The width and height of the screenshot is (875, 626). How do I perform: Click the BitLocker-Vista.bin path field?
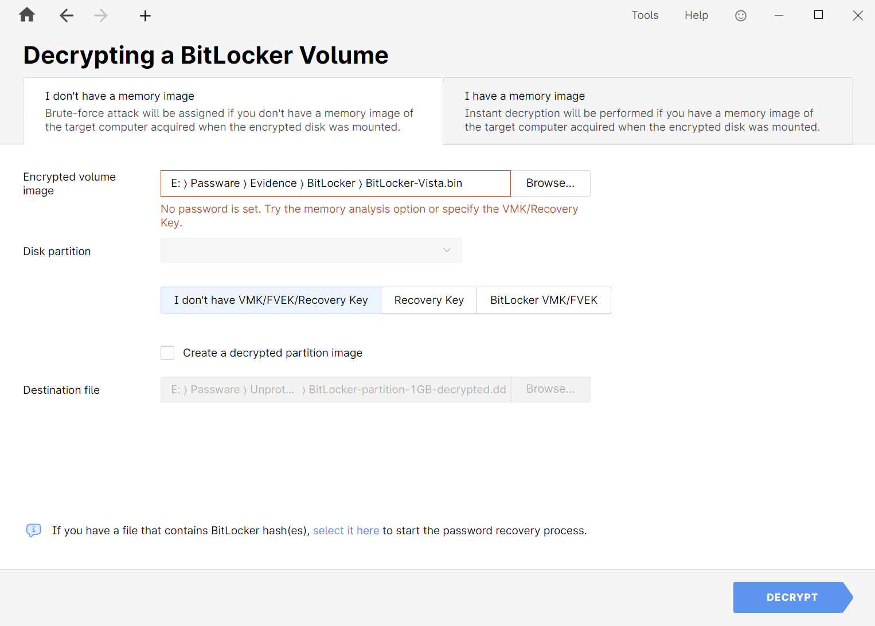pyautogui.click(x=335, y=183)
